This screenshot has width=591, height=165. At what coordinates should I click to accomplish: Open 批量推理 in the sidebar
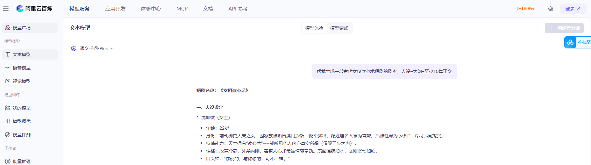pos(30,161)
